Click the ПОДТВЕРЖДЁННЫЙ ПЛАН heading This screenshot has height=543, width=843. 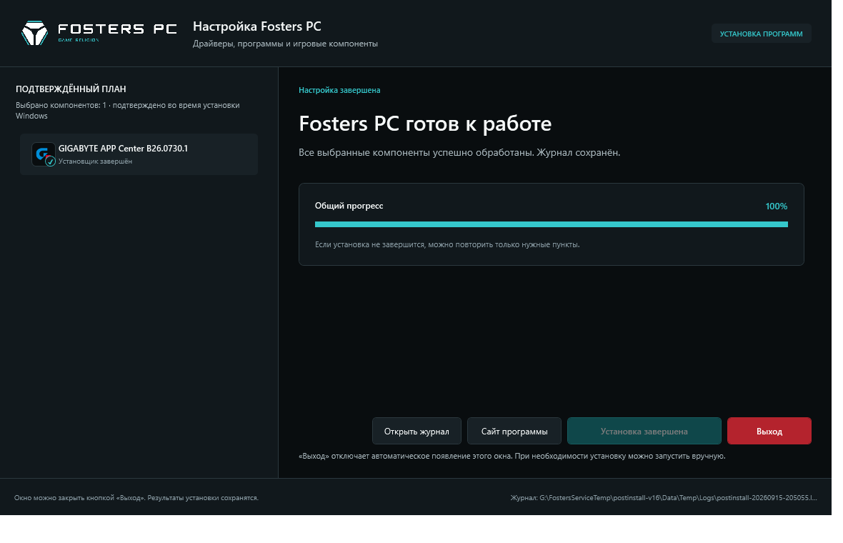coord(71,89)
